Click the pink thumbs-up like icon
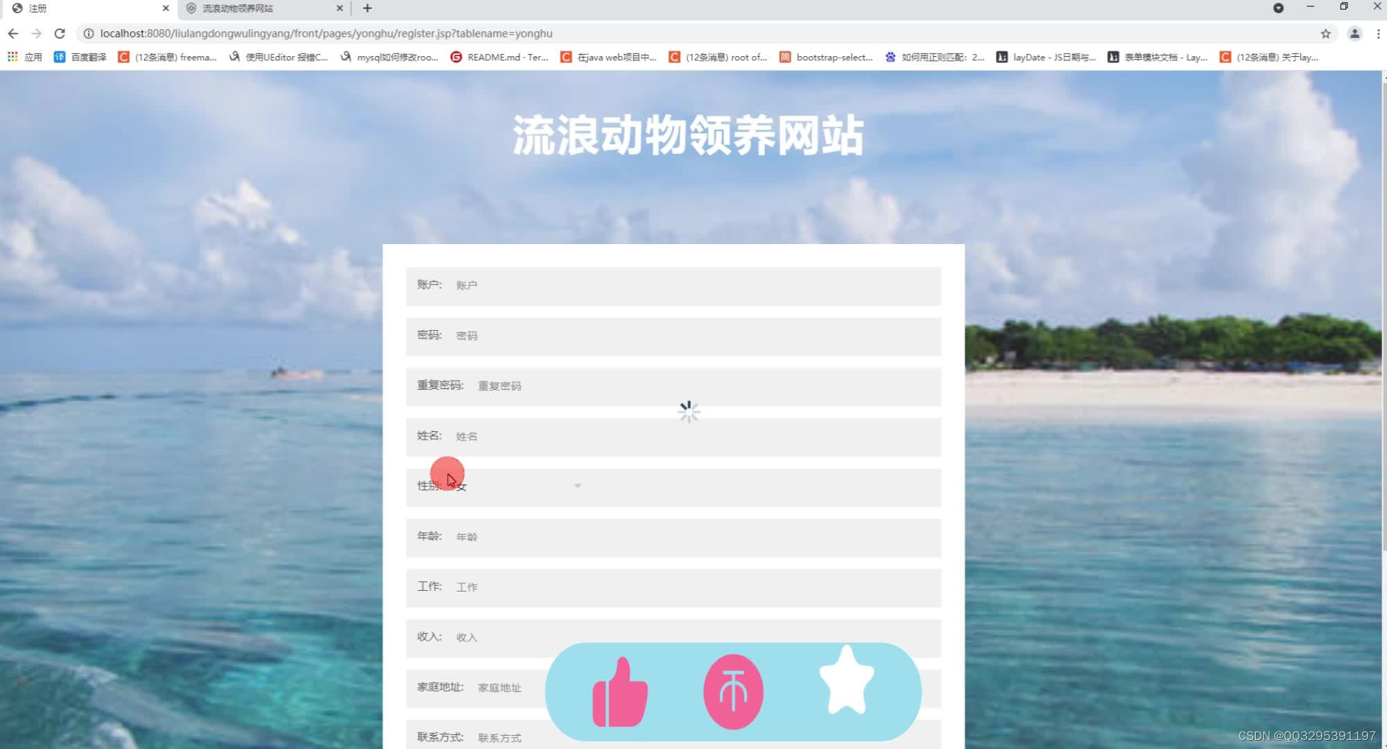 (620, 692)
